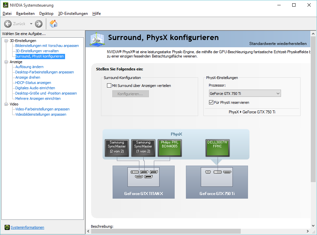This screenshot has height=235, width=317.
Task: Collapse Video tree node
Action: pos(6,104)
